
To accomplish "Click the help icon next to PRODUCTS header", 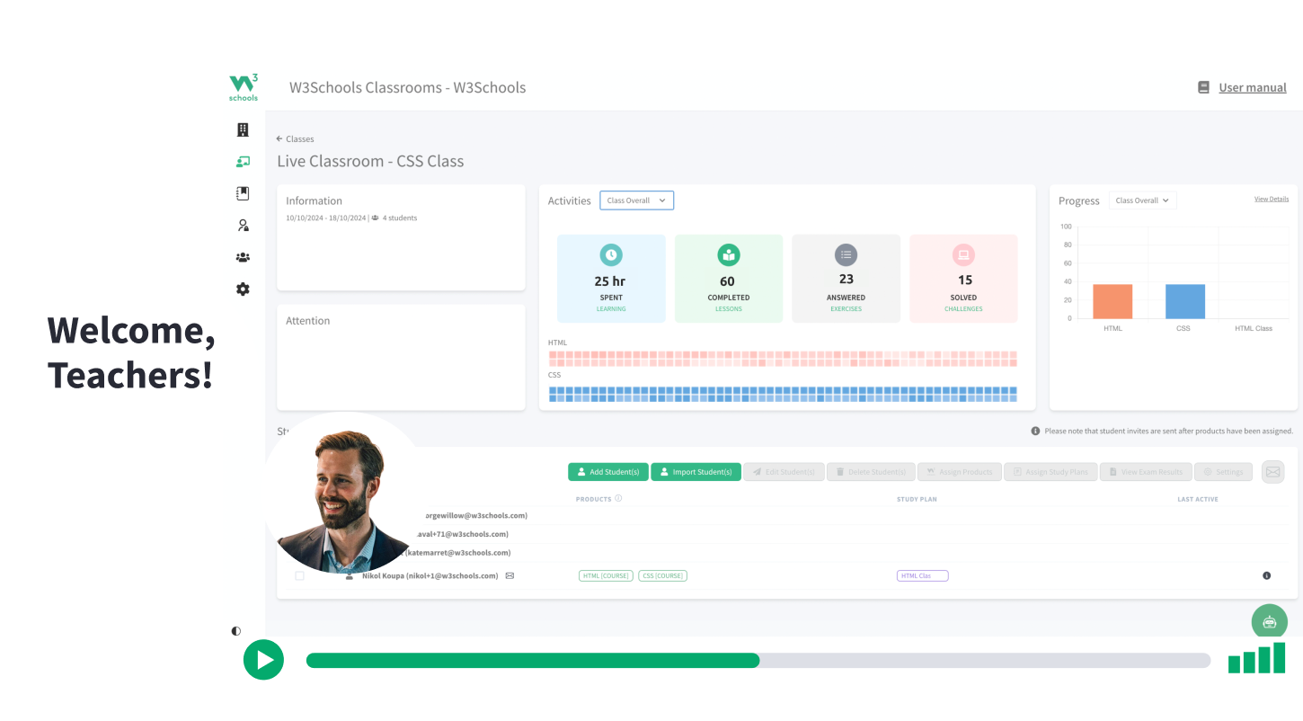I will (618, 498).
